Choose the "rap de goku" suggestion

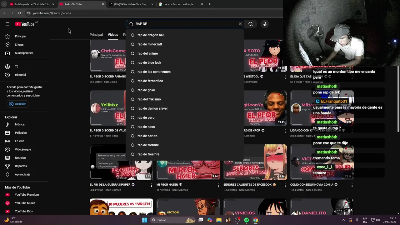pos(185,90)
